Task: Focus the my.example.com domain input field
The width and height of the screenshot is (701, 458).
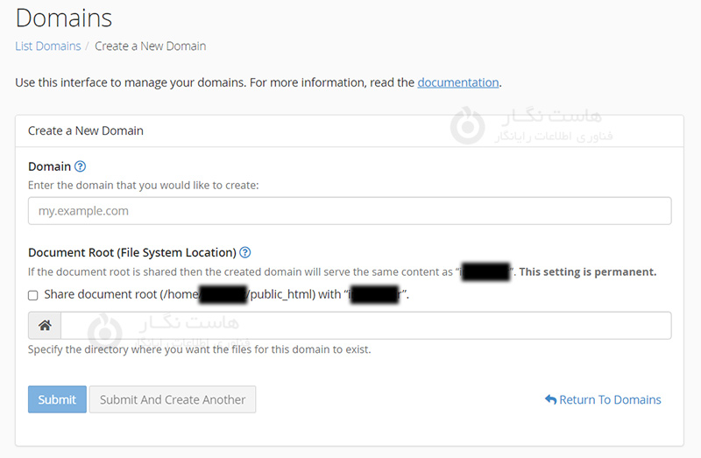Action: pos(350,211)
